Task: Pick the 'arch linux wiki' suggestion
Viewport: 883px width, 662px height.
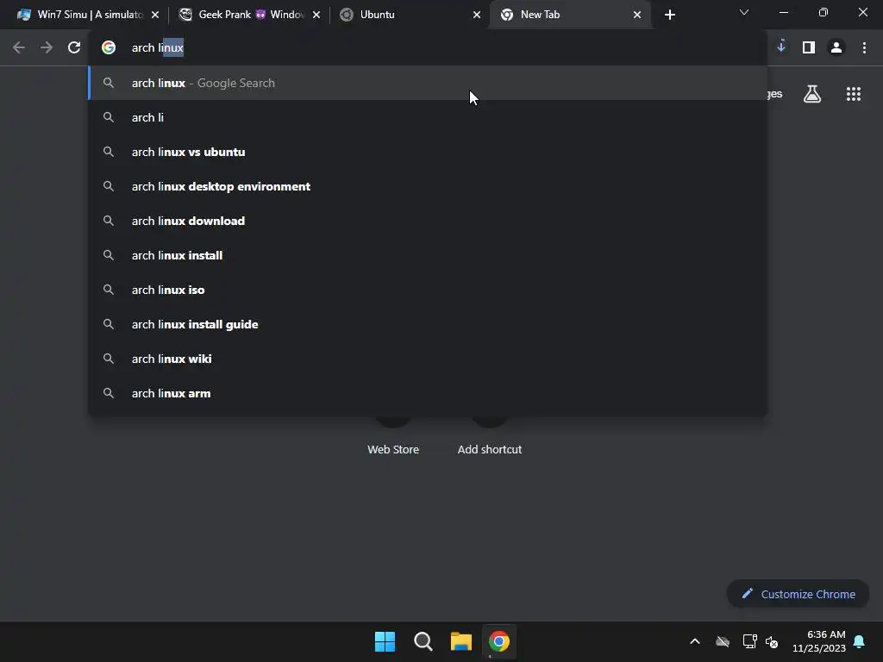Action: click(428, 359)
